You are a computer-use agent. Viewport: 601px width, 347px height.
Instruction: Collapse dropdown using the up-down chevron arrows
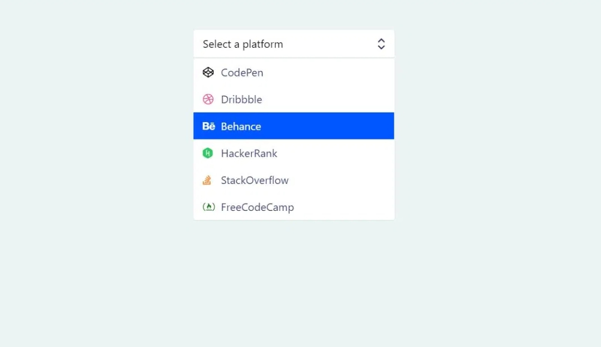[x=381, y=44]
